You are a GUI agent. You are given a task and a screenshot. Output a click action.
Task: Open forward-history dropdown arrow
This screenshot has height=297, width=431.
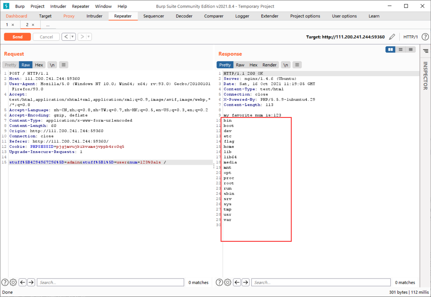click(x=89, y=37)
